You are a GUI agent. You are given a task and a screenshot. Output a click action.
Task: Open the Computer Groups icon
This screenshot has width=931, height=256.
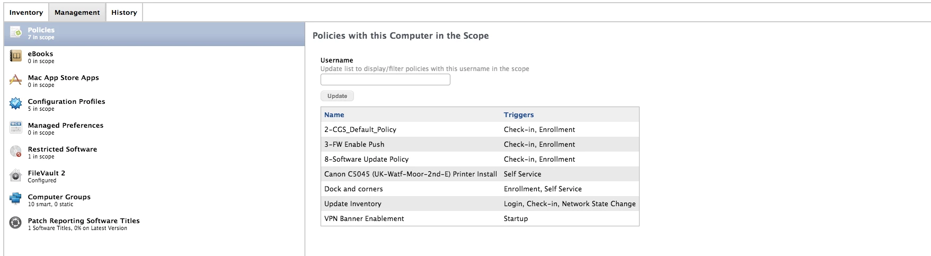[x=16, y=199]
